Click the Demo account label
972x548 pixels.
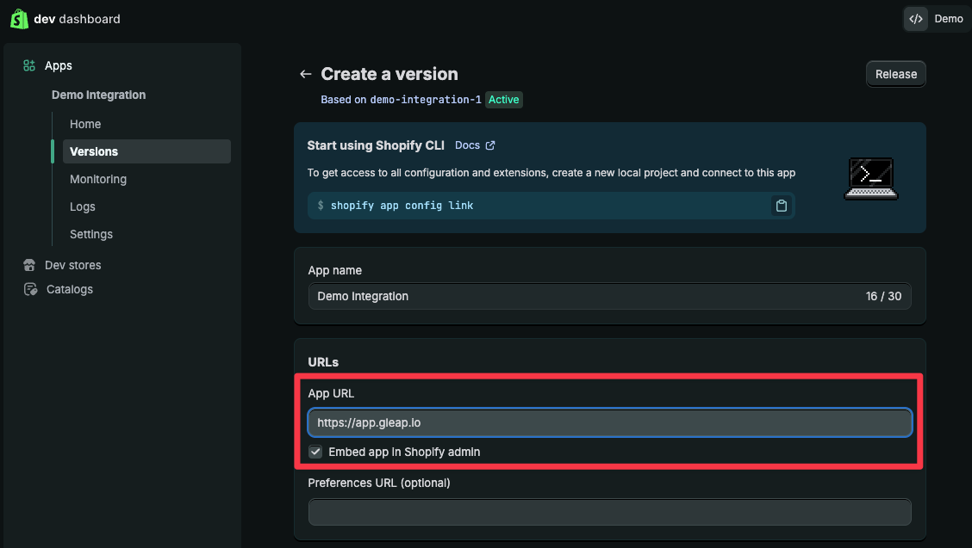tap(949, 19)
